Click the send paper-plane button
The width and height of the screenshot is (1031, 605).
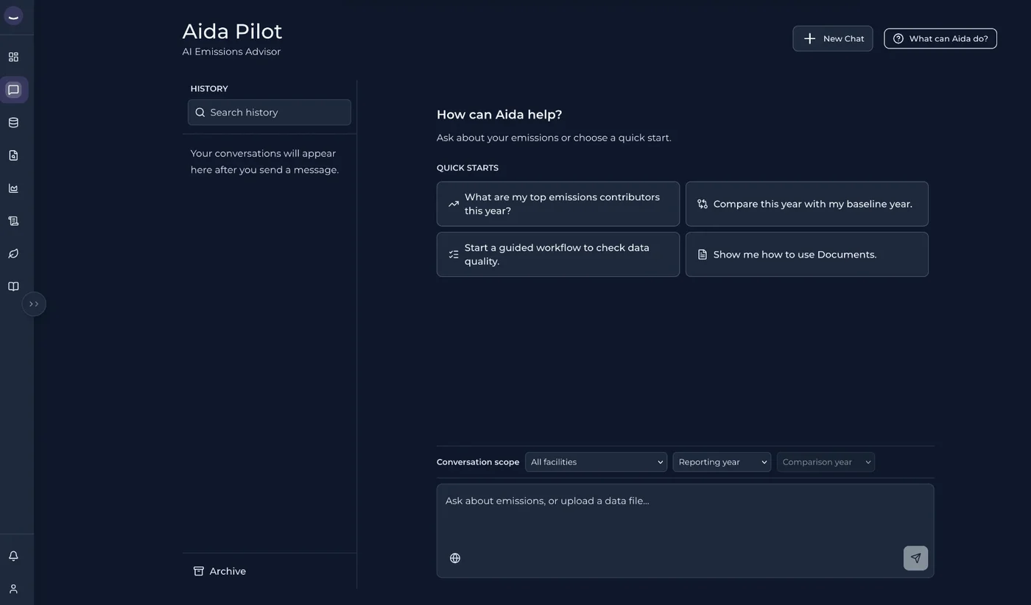click(x=915, y=558)
